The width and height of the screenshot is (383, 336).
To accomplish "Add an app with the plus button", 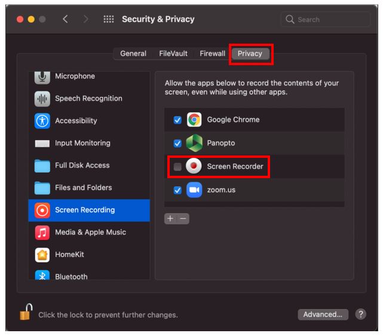I will 170,219.
